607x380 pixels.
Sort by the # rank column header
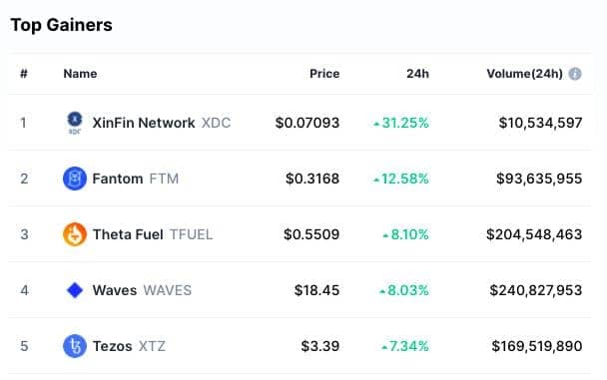coord(24,74)
